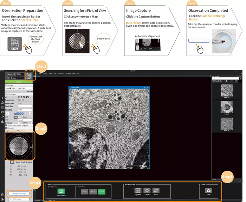Open the Tools menu
Screen dimensions: 246x202
[54, 73]
